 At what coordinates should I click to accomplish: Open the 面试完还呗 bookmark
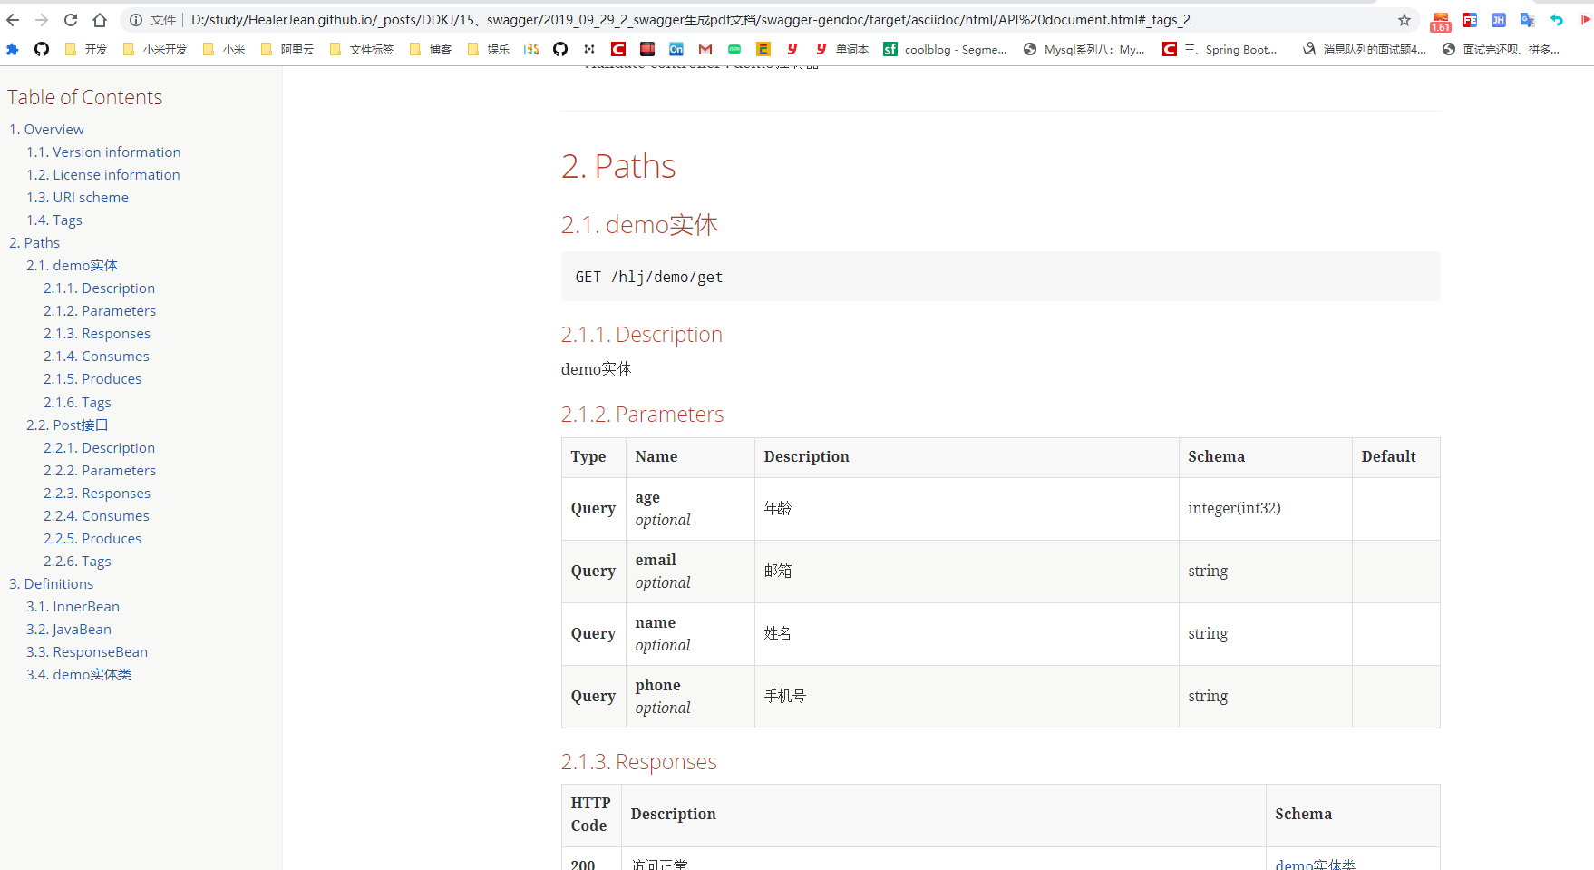(1502, 49)
